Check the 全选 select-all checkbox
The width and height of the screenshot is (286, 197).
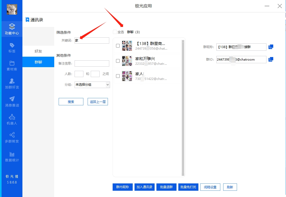(115, 32)
